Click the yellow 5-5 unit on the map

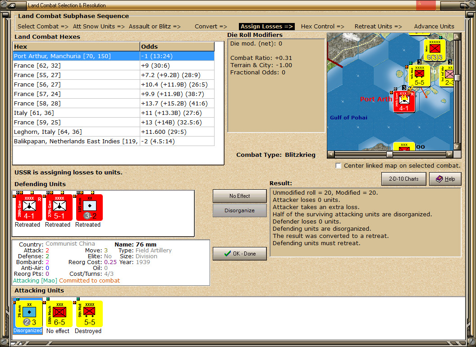click(x=419, y=76)
